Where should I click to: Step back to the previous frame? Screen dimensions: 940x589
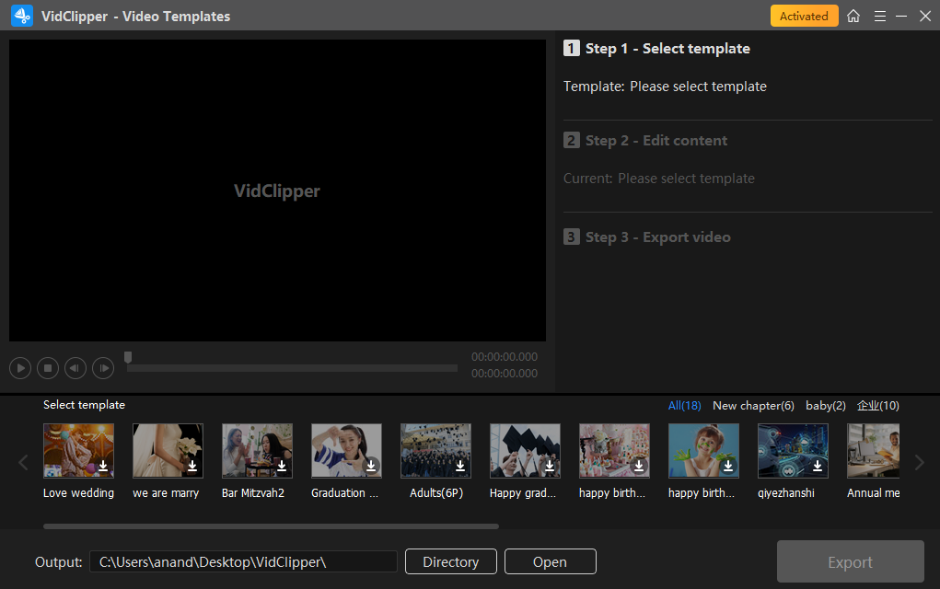(75, 368)
